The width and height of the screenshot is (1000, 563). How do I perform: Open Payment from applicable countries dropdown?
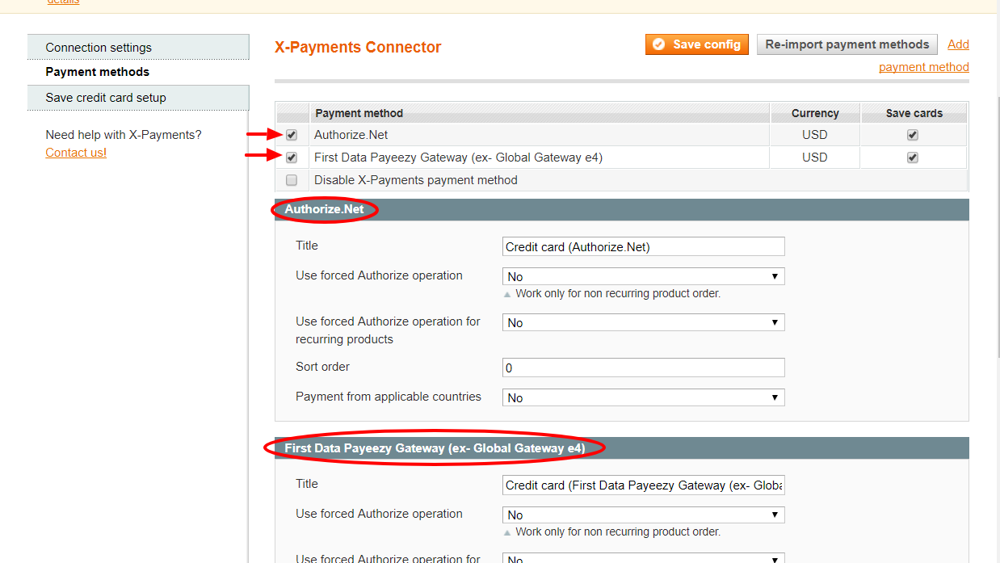[x=644, y=397]
